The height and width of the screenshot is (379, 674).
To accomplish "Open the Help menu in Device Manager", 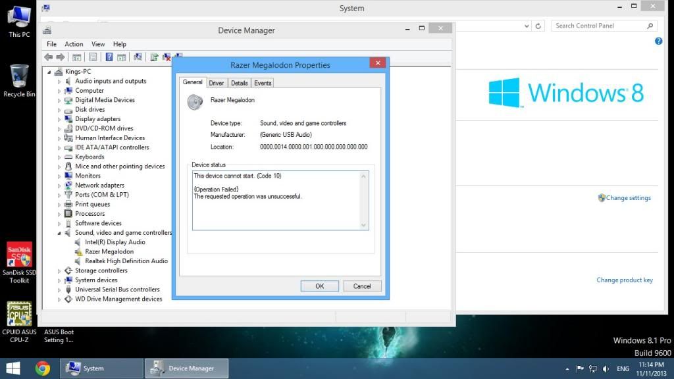I will pos(120,44).
